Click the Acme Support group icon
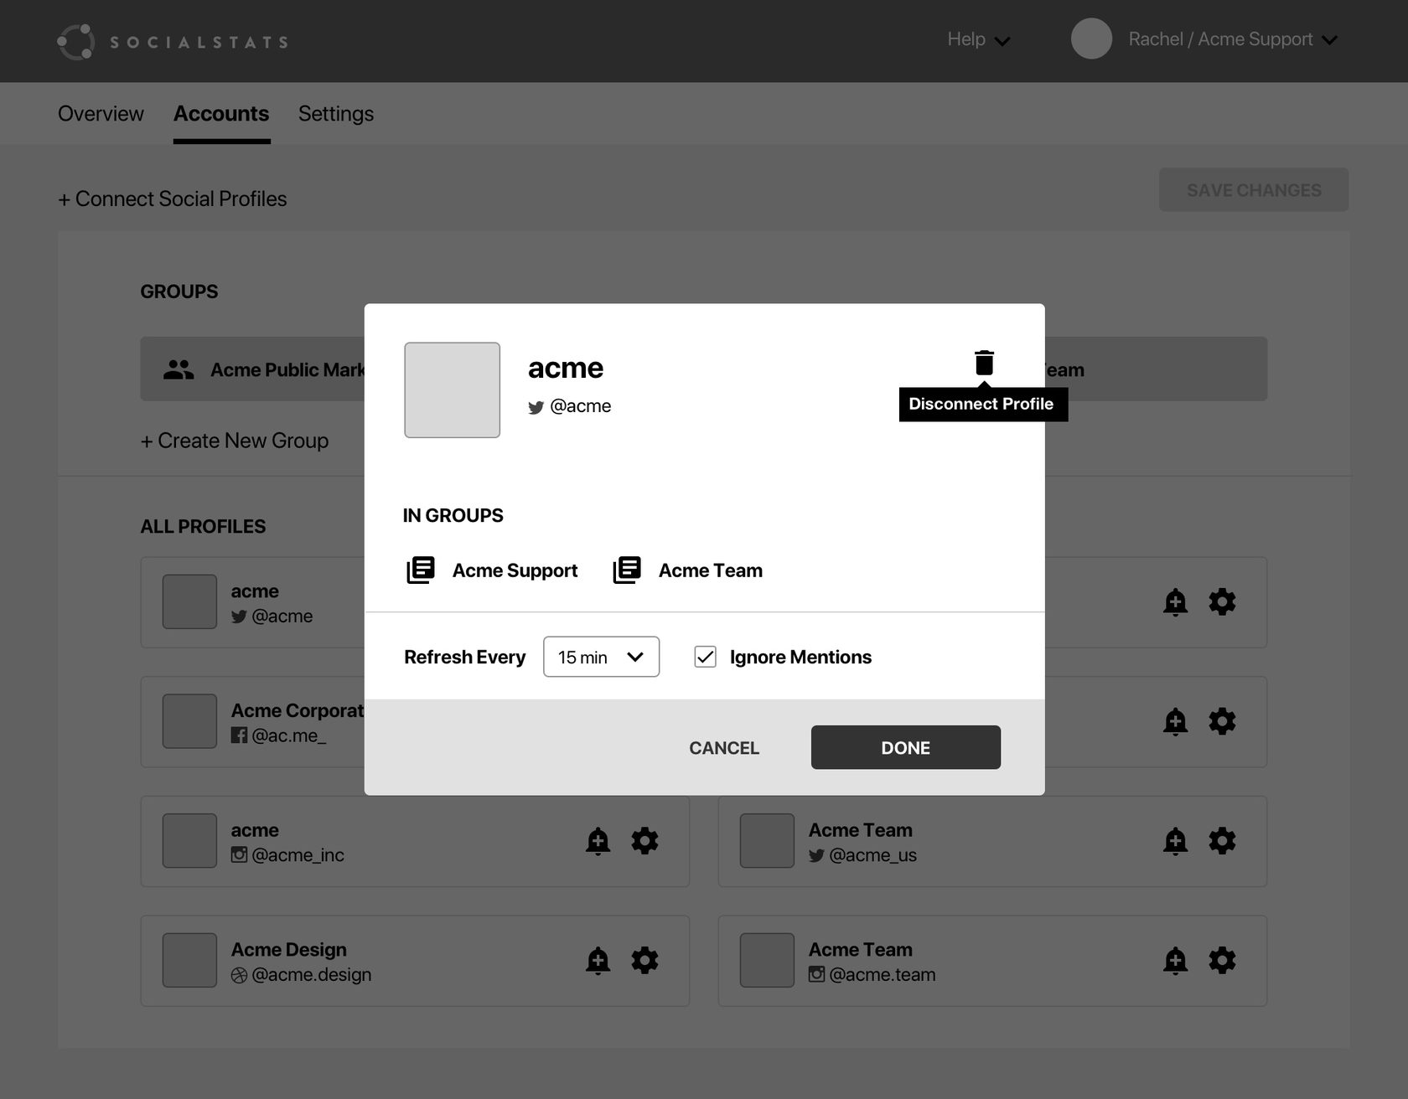 (421, 570)
